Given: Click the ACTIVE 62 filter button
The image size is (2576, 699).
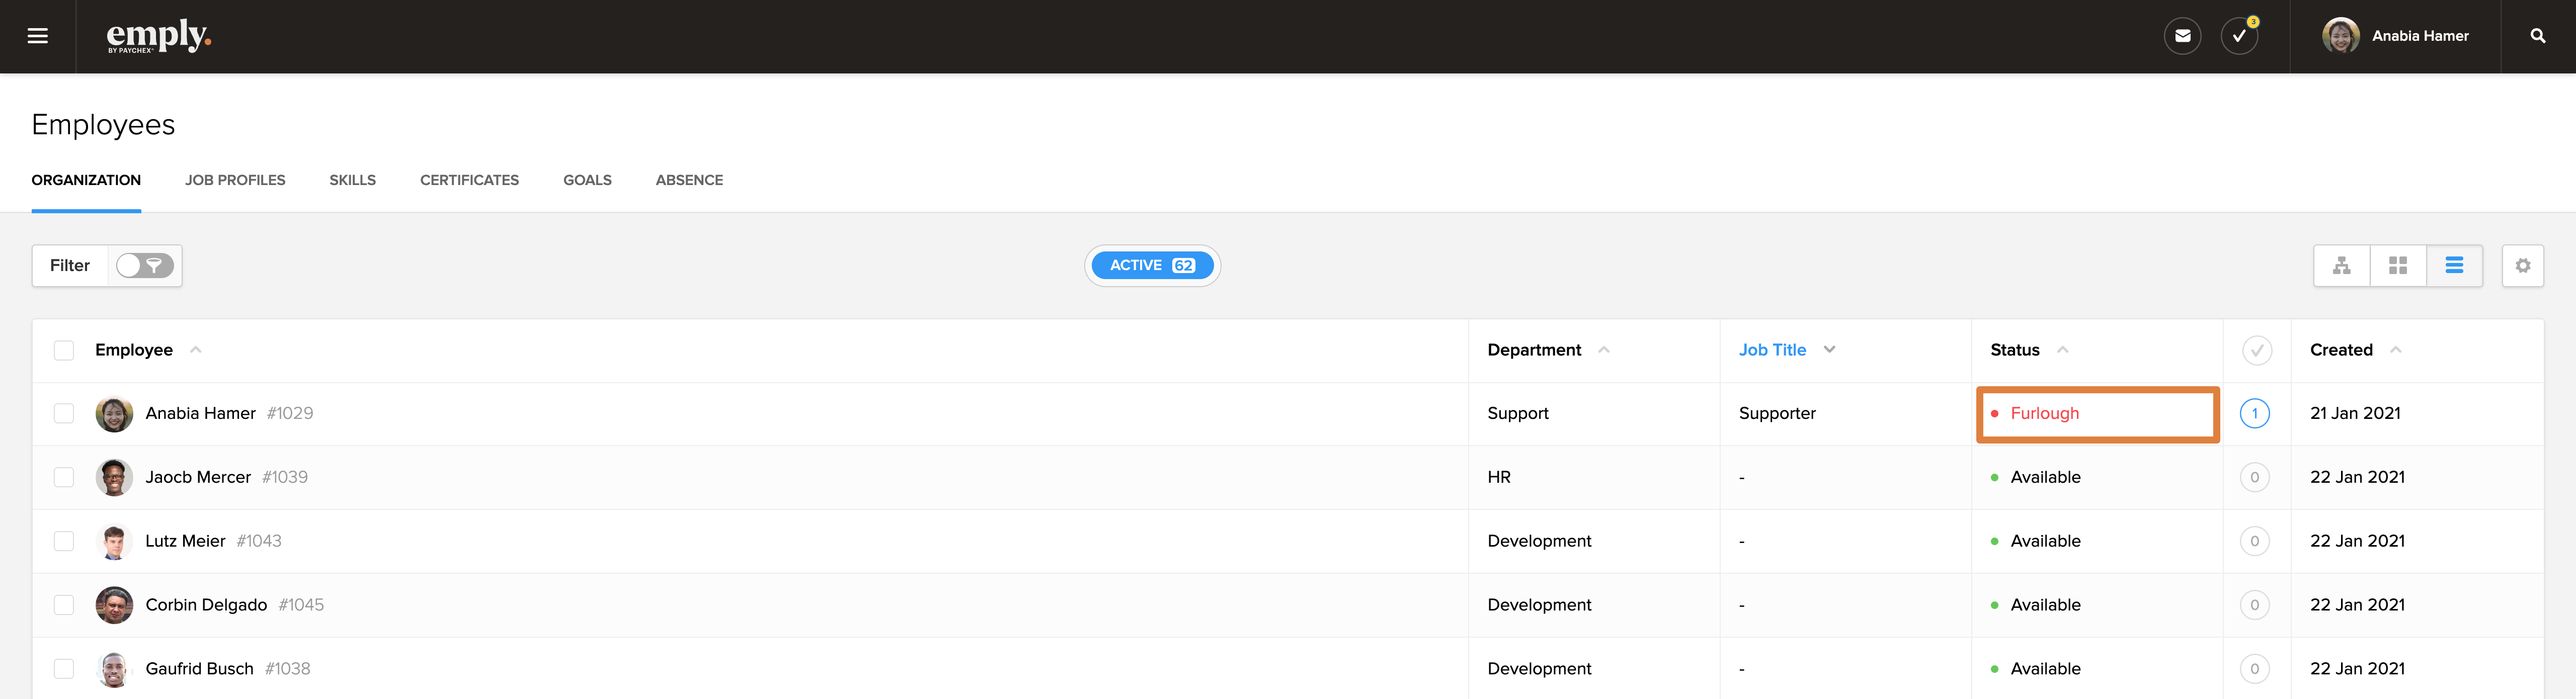Looking at the screenshot, I should tap(1152, 266).
